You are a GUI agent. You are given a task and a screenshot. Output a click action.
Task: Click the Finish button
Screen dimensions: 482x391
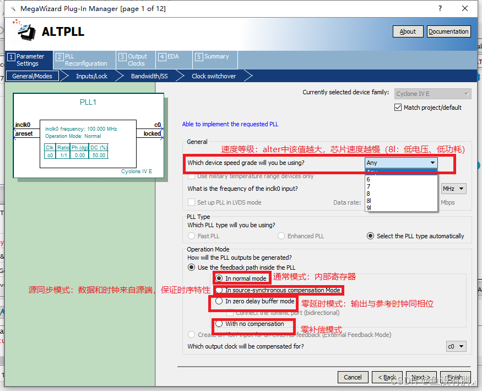click(455, 377)
